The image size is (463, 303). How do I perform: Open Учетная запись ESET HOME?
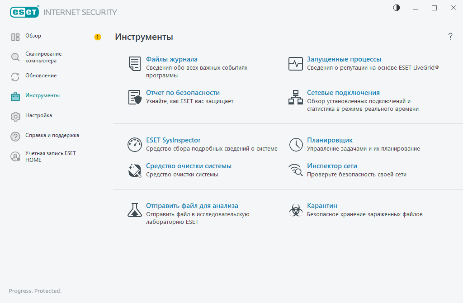point(51,156)
